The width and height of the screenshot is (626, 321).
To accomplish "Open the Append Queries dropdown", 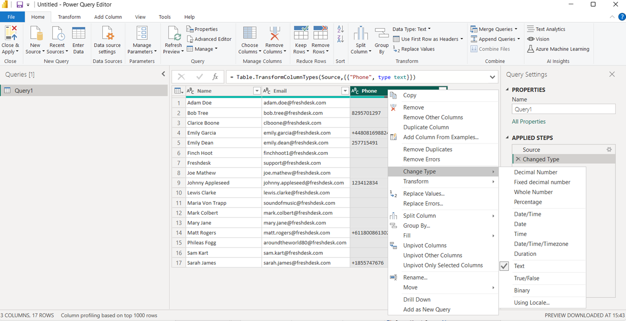I will [x=495, y=39].
